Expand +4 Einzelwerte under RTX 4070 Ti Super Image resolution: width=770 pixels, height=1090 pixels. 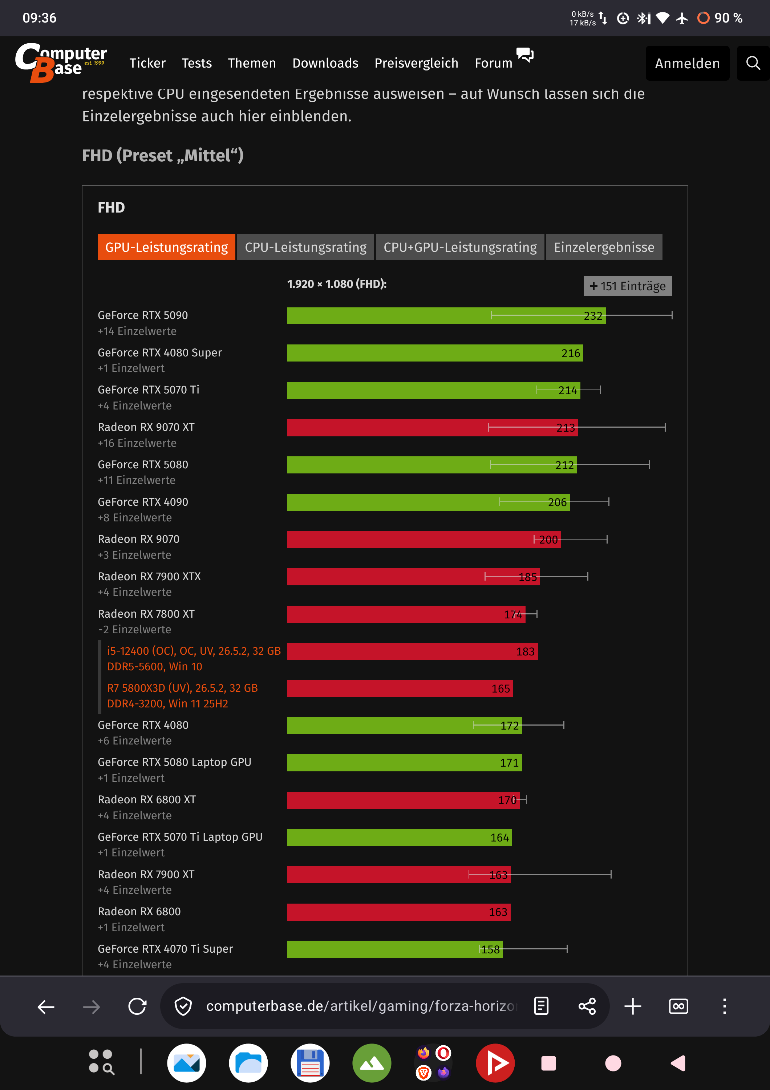(x=135, y=964)
